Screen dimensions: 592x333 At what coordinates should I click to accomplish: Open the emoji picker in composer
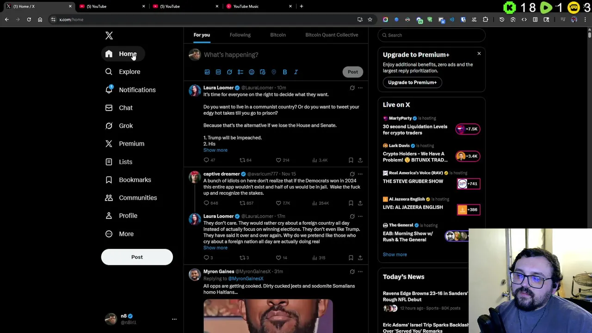click(x=252, y=72)
